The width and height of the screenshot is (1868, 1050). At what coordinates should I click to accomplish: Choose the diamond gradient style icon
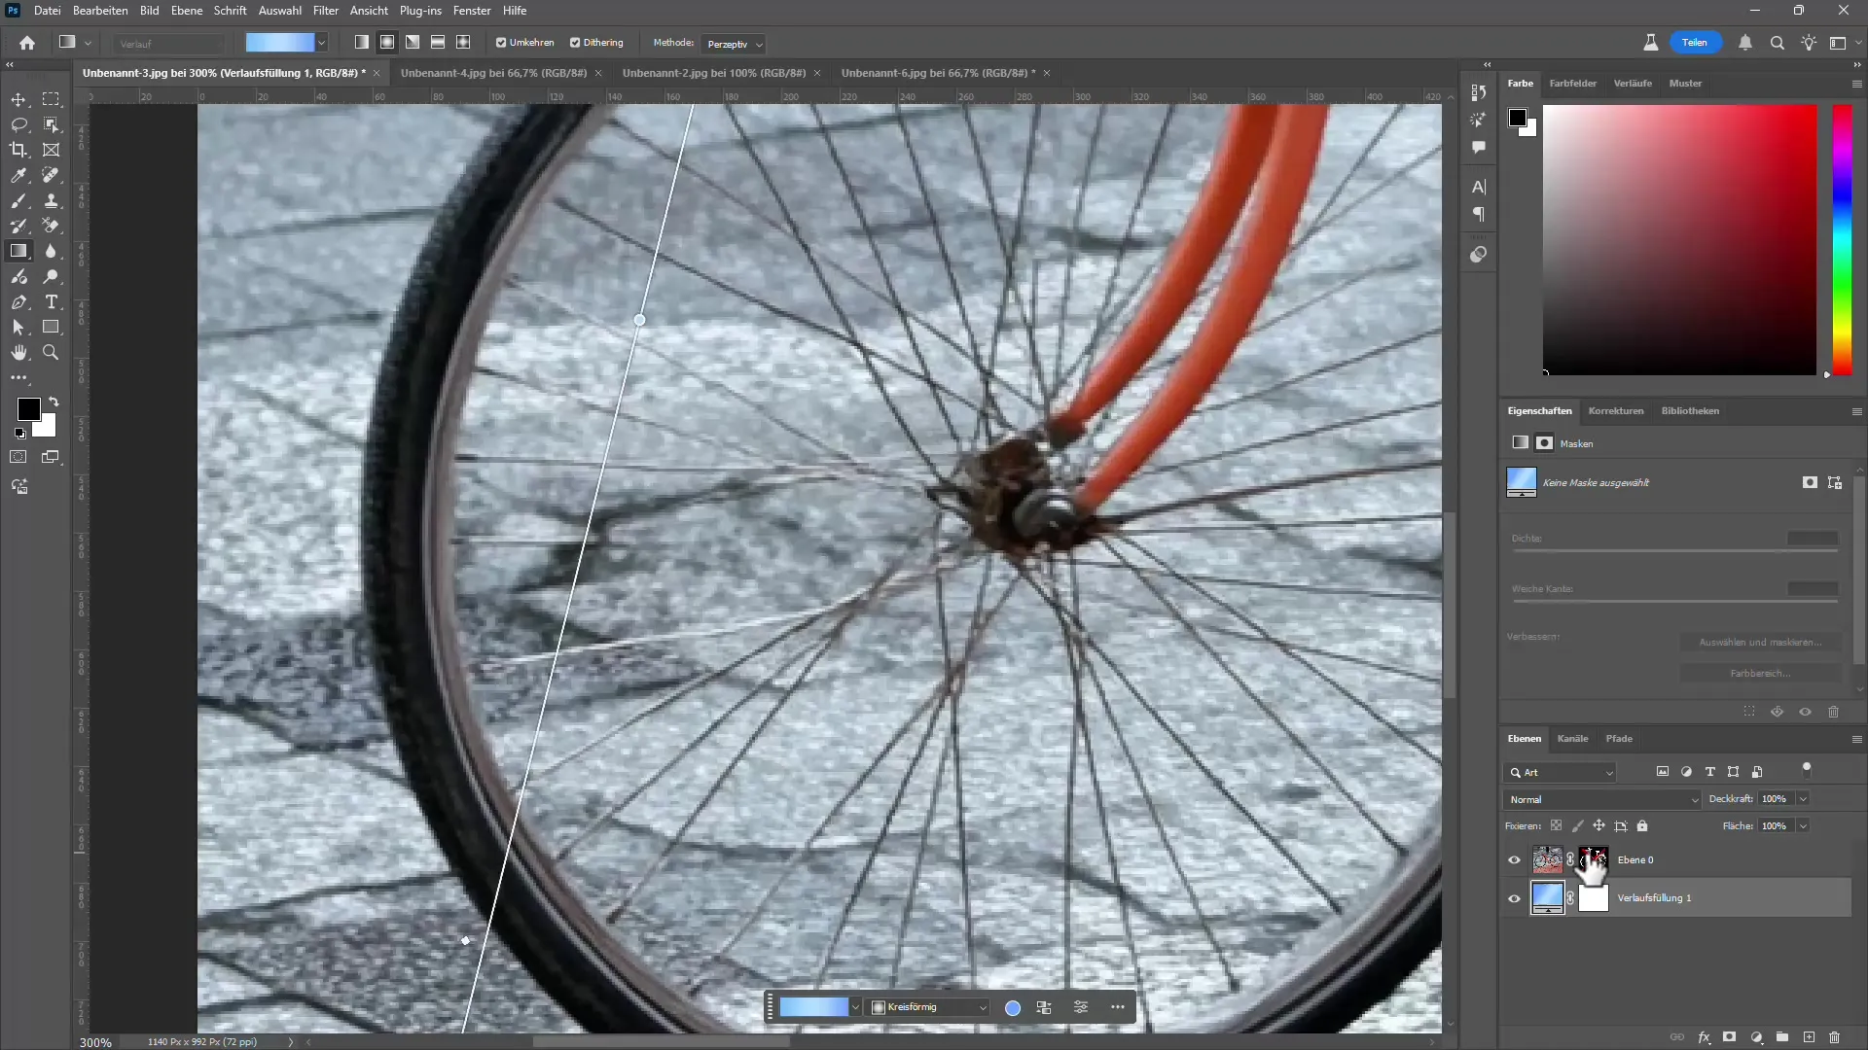click(463, 43)
